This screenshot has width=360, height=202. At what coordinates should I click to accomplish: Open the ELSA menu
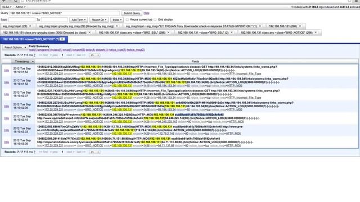click(x=7, y=7)
